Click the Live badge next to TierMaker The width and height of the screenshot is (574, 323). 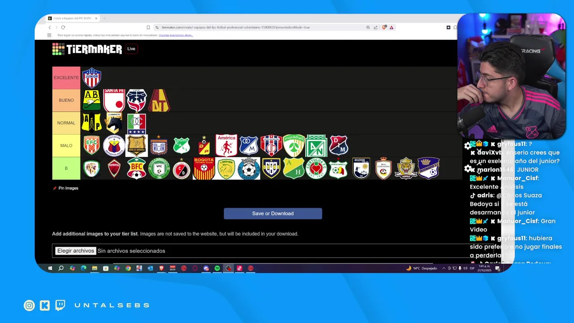tap(131, 49)
